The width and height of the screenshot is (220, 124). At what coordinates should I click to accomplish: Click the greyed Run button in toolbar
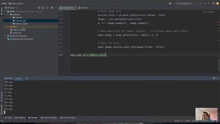click(197, 3)
